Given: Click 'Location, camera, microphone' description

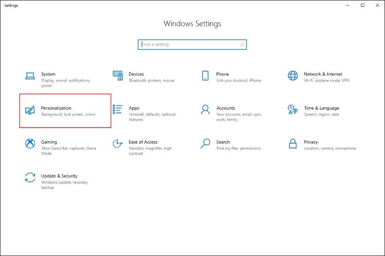Looking at the screenshot, I should tap(330, 148).
